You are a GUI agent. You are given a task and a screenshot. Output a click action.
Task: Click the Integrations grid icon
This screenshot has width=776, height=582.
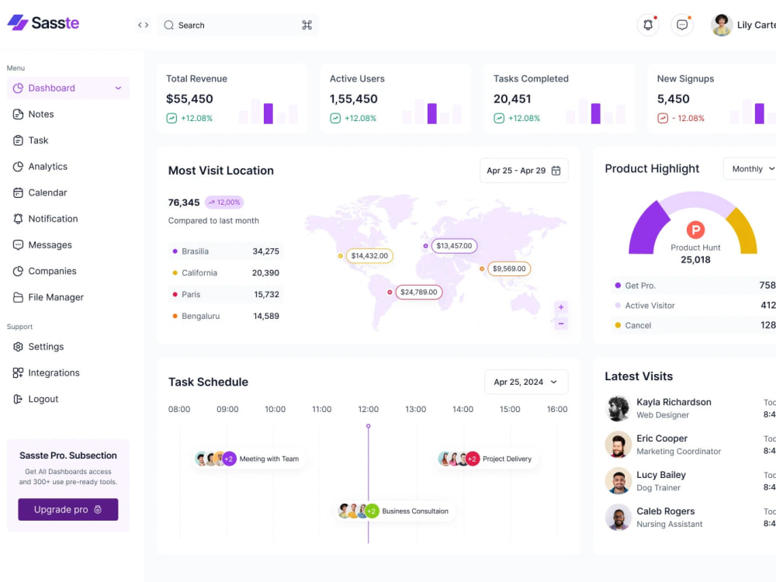click(19, 373)
